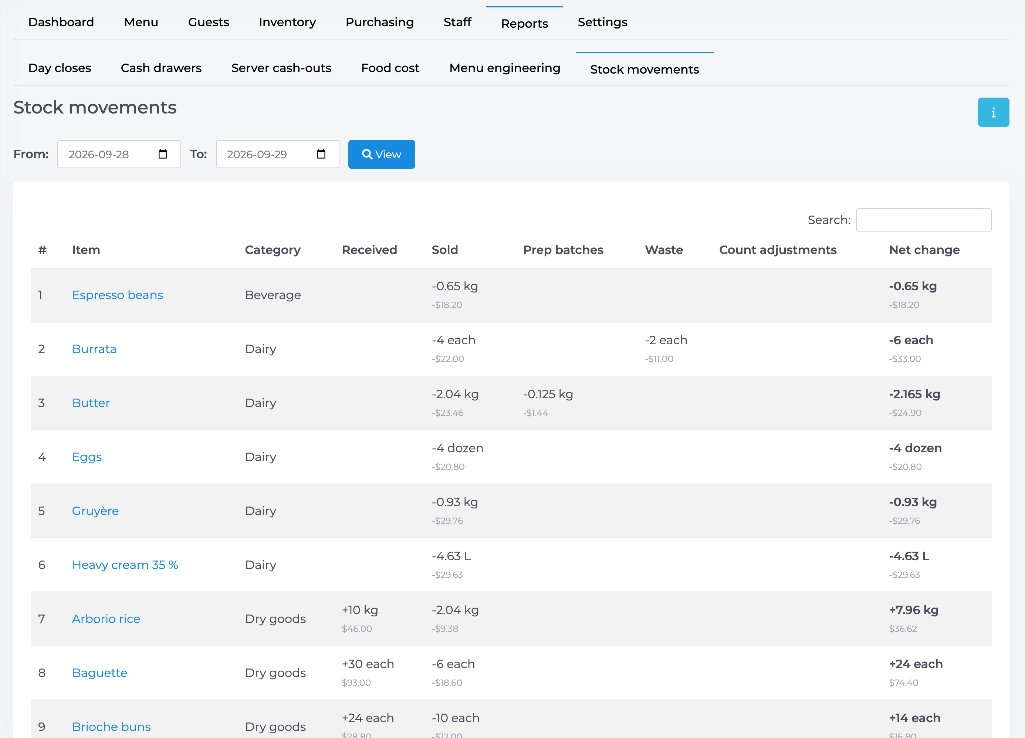The width and height of the screenshot is (1025, 738).
Task: Sort by Prep batches column header
Action: 563,250
